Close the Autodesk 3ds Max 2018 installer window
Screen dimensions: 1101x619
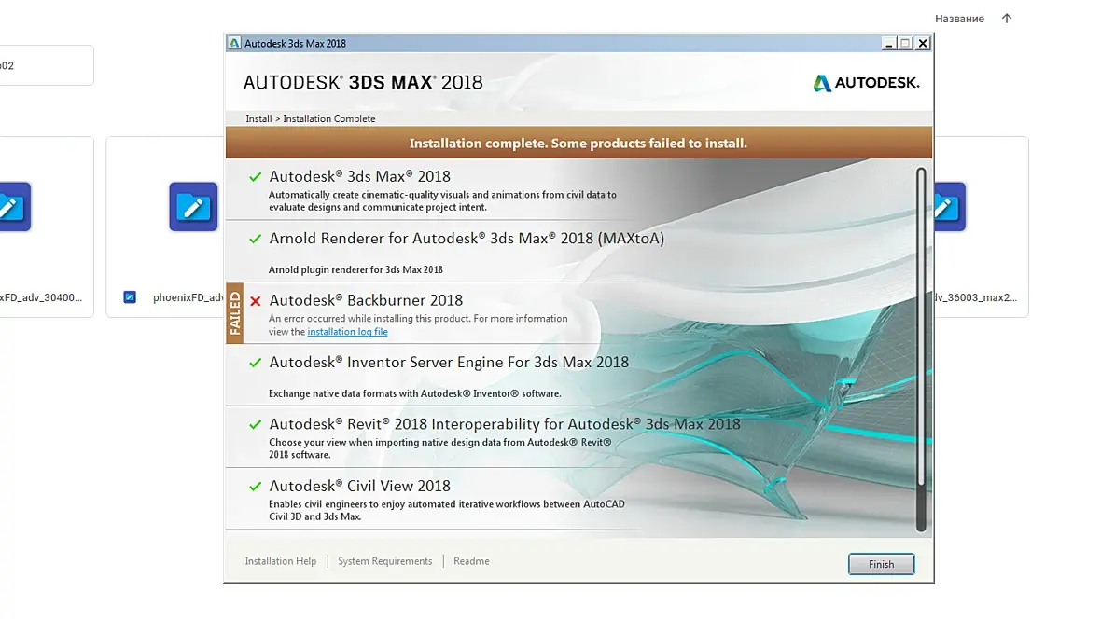[x=923, y=44]
